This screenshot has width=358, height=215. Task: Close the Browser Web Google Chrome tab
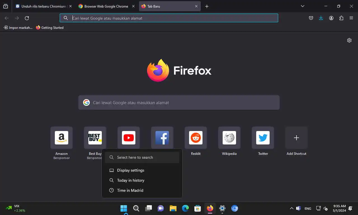(x=133, y=6)
